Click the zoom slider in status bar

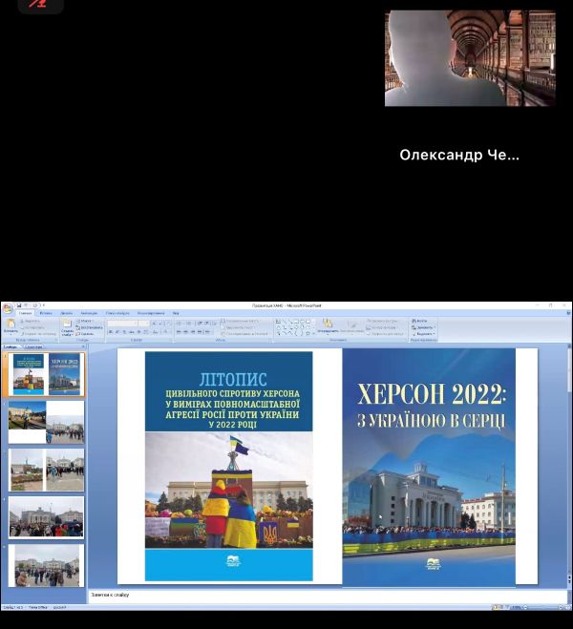tap(541, 607)
